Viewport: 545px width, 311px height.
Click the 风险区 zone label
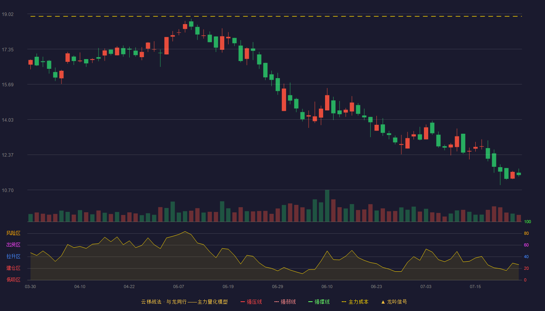pos(13,233)
